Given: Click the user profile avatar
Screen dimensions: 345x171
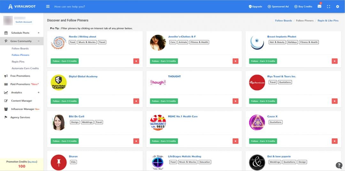Looking at the screenshot, I should 8,21.
